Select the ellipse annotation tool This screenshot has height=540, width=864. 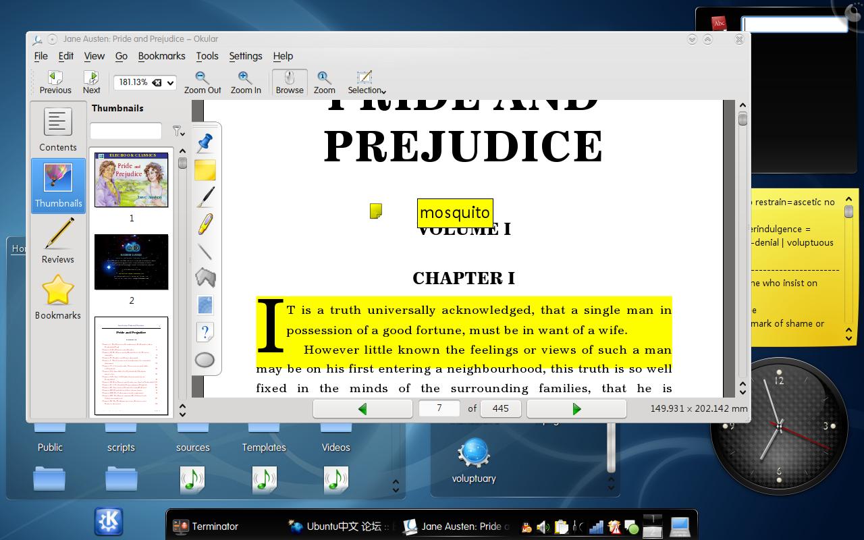click(205, 360)
